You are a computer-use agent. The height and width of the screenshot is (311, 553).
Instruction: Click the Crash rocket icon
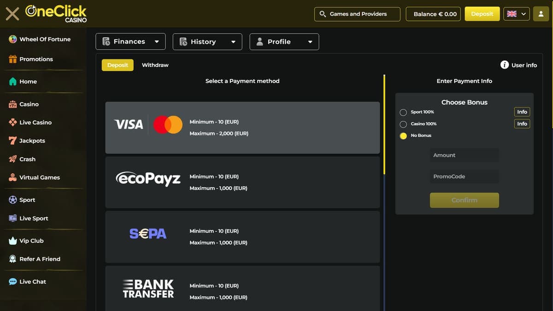point(13,159)
